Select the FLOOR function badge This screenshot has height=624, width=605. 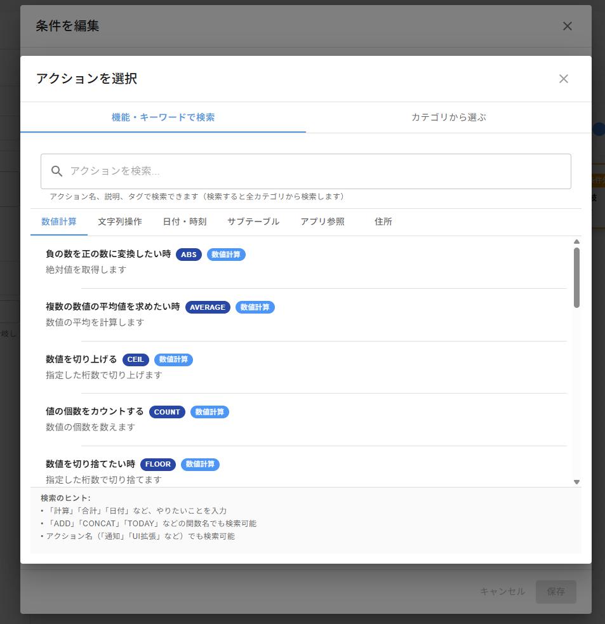click(157, 464)
